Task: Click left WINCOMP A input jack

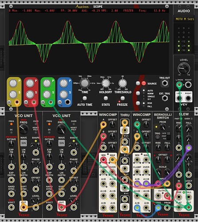Action: pyautogui.click(x=103, y=125)
